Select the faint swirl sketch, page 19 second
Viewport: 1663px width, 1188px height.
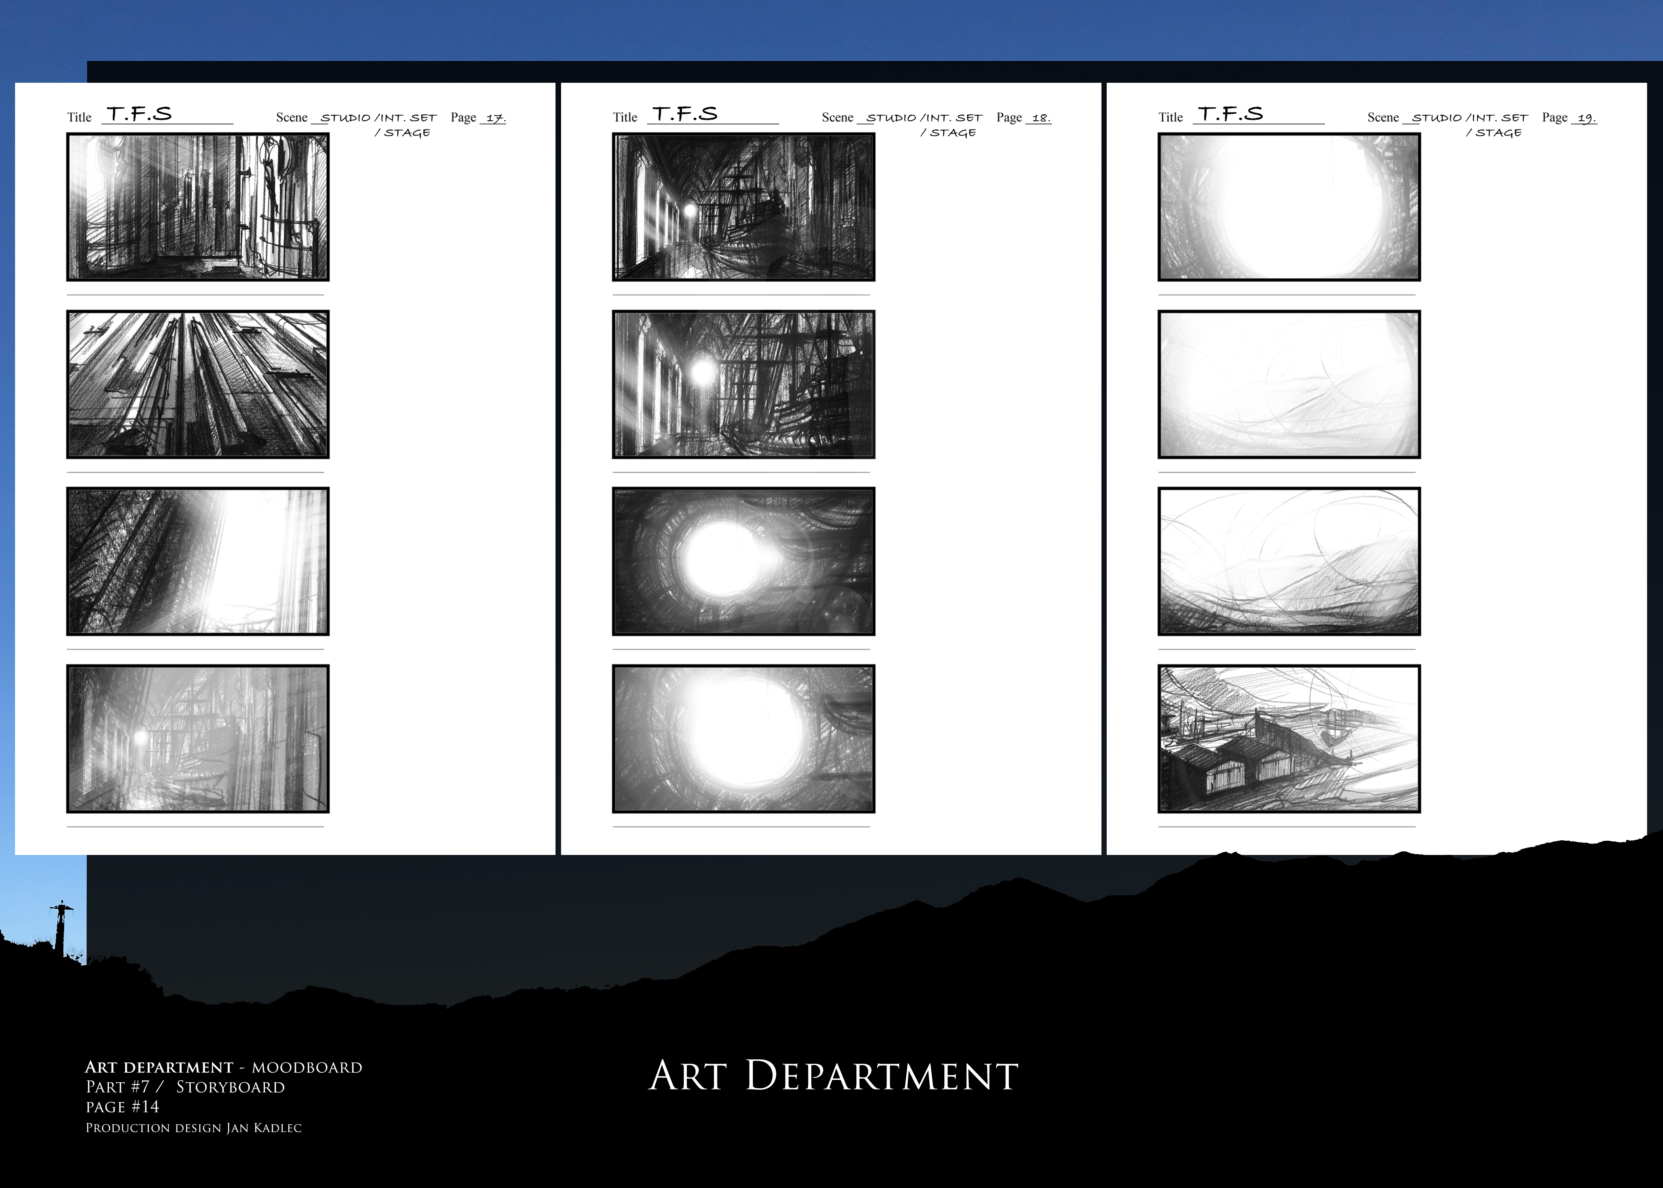pyautogui.click(x=1288, y=384)
